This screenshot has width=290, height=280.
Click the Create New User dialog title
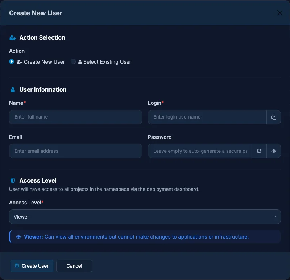click(x=36, y=13)
